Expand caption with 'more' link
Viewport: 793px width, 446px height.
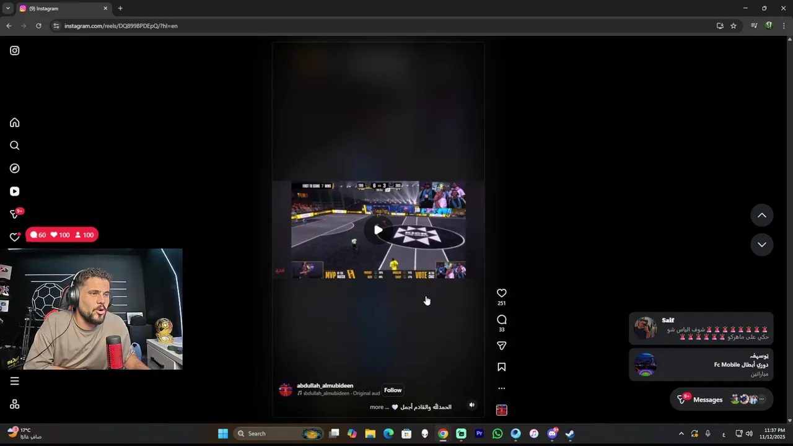tap(377, 407)
